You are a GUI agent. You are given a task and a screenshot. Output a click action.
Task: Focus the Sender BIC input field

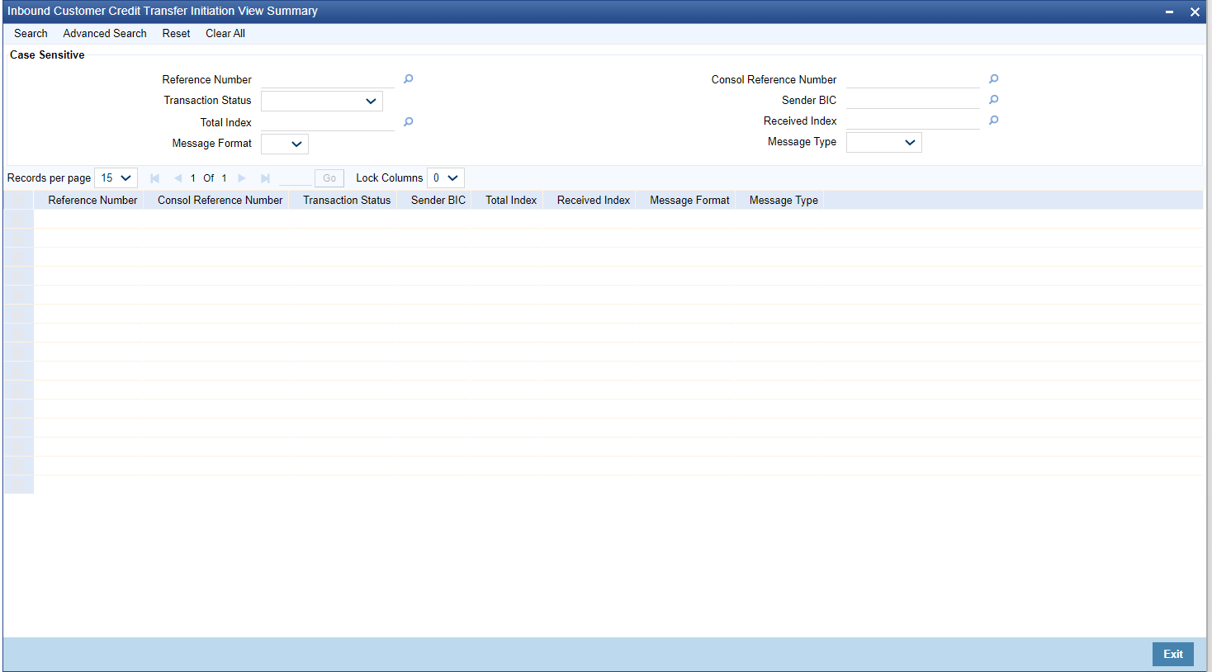tap(913, 100)
